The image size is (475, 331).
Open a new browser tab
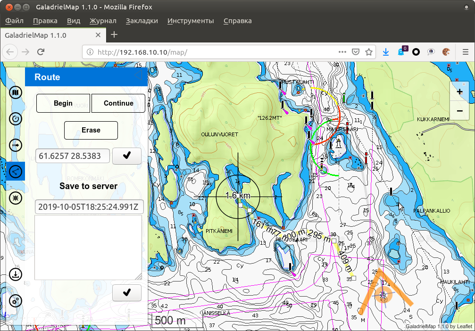(x=114, y=35)
